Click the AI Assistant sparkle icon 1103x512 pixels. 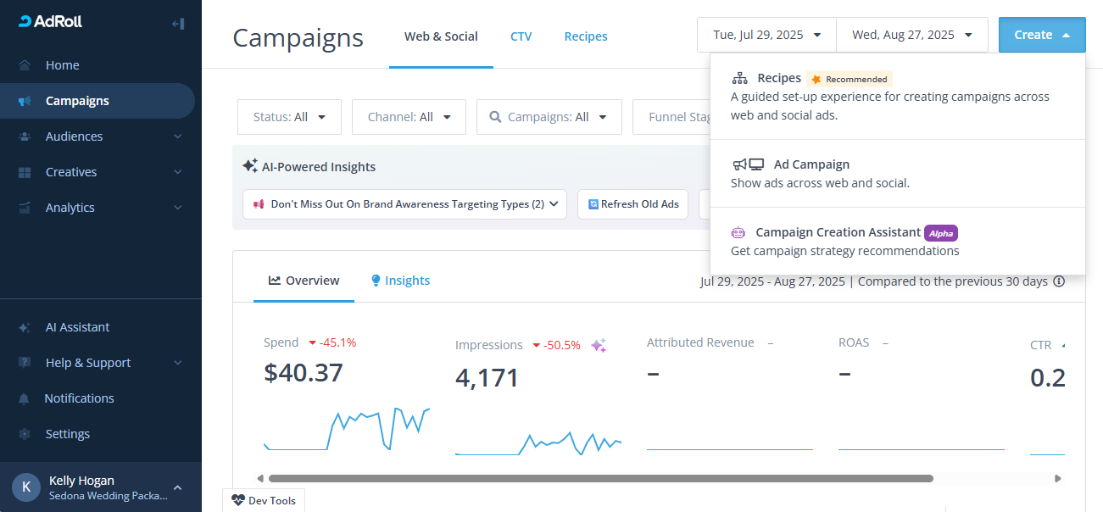coord(25,327)
